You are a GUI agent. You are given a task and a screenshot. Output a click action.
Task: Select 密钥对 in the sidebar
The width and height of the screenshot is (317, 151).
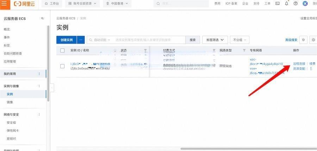click(x=11, y=139)
